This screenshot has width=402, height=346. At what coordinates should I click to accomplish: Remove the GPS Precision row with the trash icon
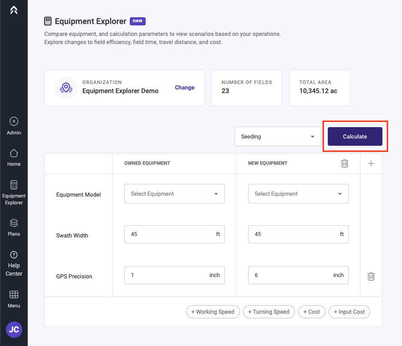tap(371, 276)
